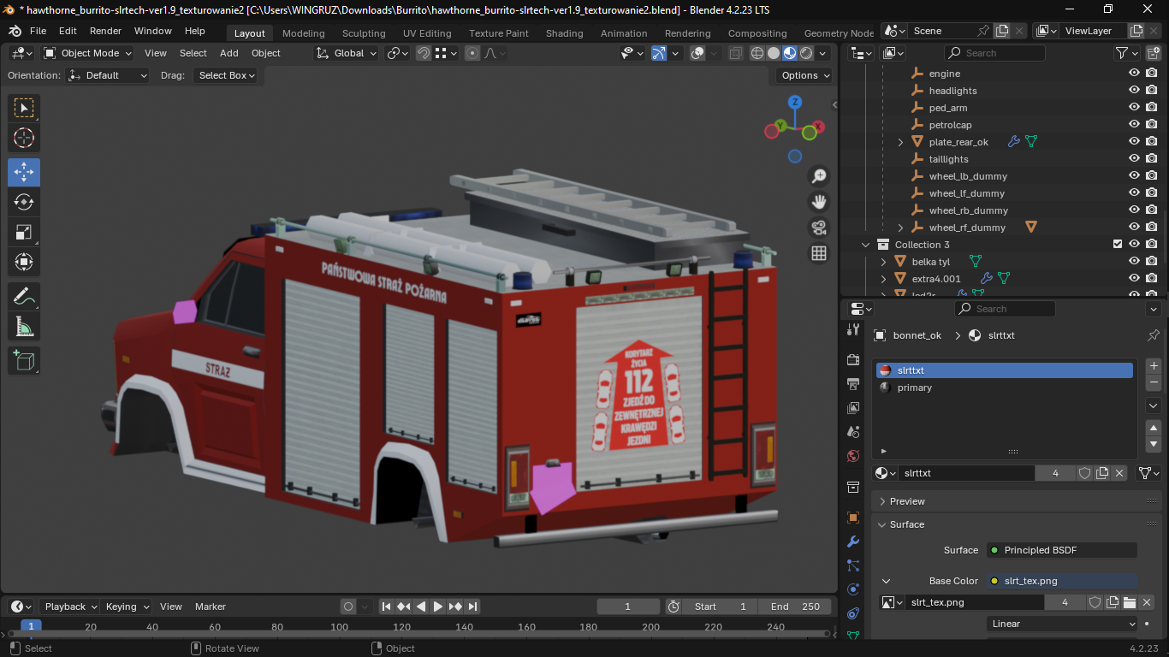Select the Select Box tool in toolbar

point(24,108)
